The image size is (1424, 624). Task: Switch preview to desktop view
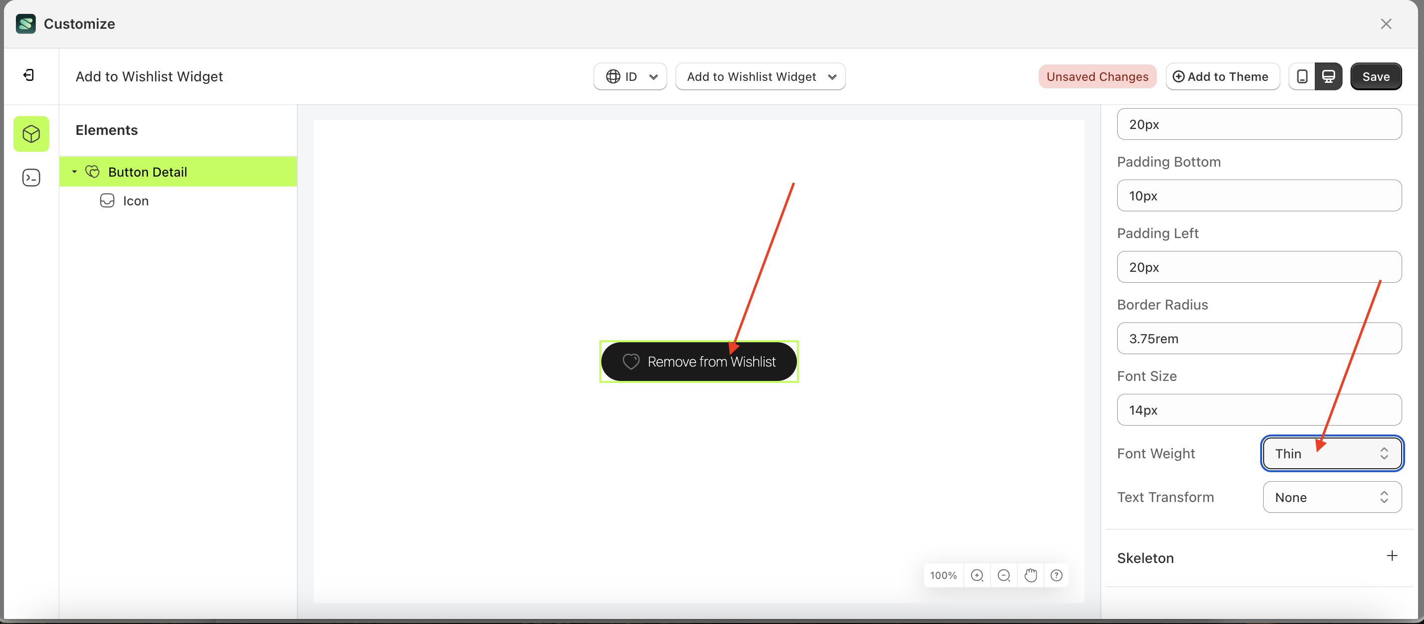click(x=1329, y=76)
